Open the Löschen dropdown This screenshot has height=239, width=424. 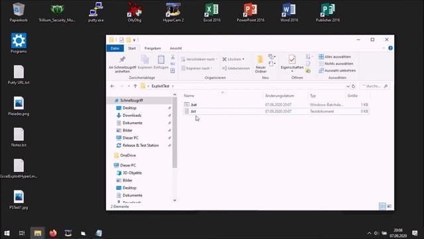click(x=233, y=59)
